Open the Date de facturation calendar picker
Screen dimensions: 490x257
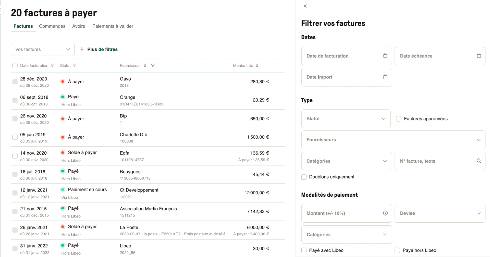pos(385,56)
